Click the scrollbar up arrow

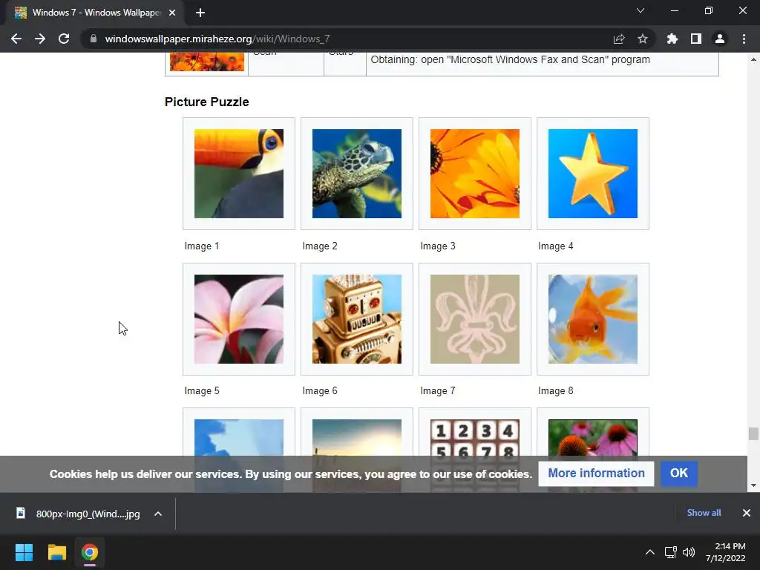click(x=753, y=59)
